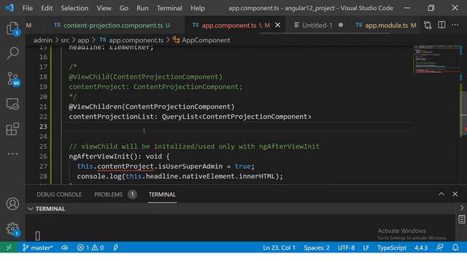Click the synchronize changes cloud icon
The height and width of the screenshot is (262, 467).
(x=65, y=247)
